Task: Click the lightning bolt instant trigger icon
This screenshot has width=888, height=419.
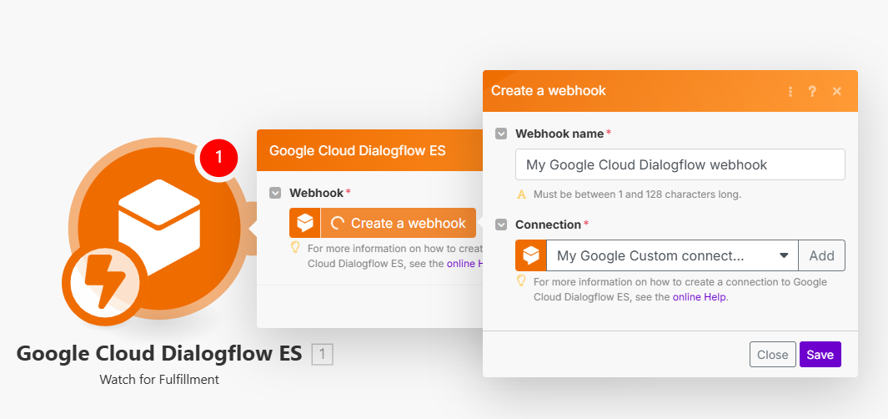Action: tap(105, 283)
